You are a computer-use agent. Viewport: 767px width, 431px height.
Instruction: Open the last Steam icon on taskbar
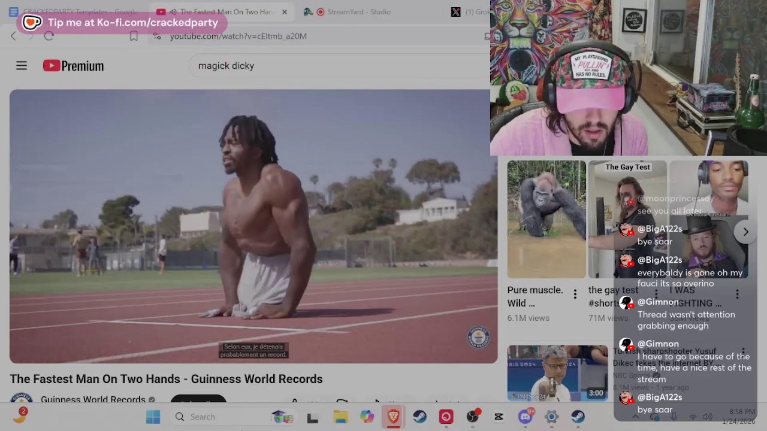[x=578, y=417]
